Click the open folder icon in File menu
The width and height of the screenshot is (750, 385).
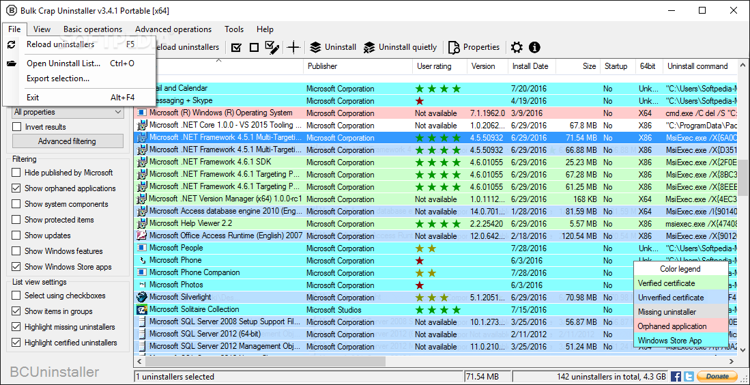pyautogui.click(x=12, y=63)
